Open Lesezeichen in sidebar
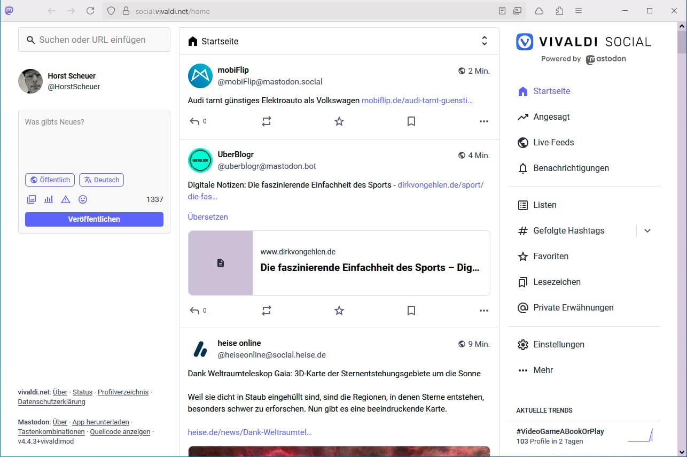The width and height of the screenshot is (687, 457). pyautogui.click(x=549, y=282)
